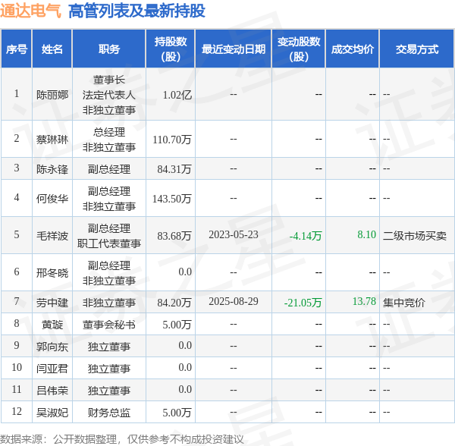Screen dimensions: 455x446
Task: Click 劳中建's 非独立董事 position cell
Action: 108,303
